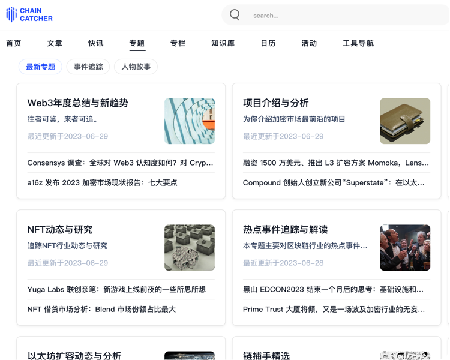Go to the 文章 menu item
Image resolution: width=450 pixels, height=360 pixels.
click(x=55, y=43)
